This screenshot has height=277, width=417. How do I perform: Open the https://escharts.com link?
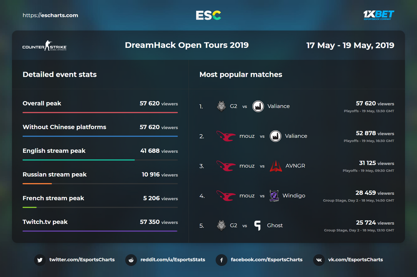click(x=50, y=16)
